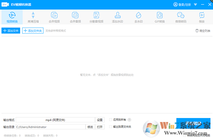Open the 倒放 reverse playback tool

(x=202, y=17)
